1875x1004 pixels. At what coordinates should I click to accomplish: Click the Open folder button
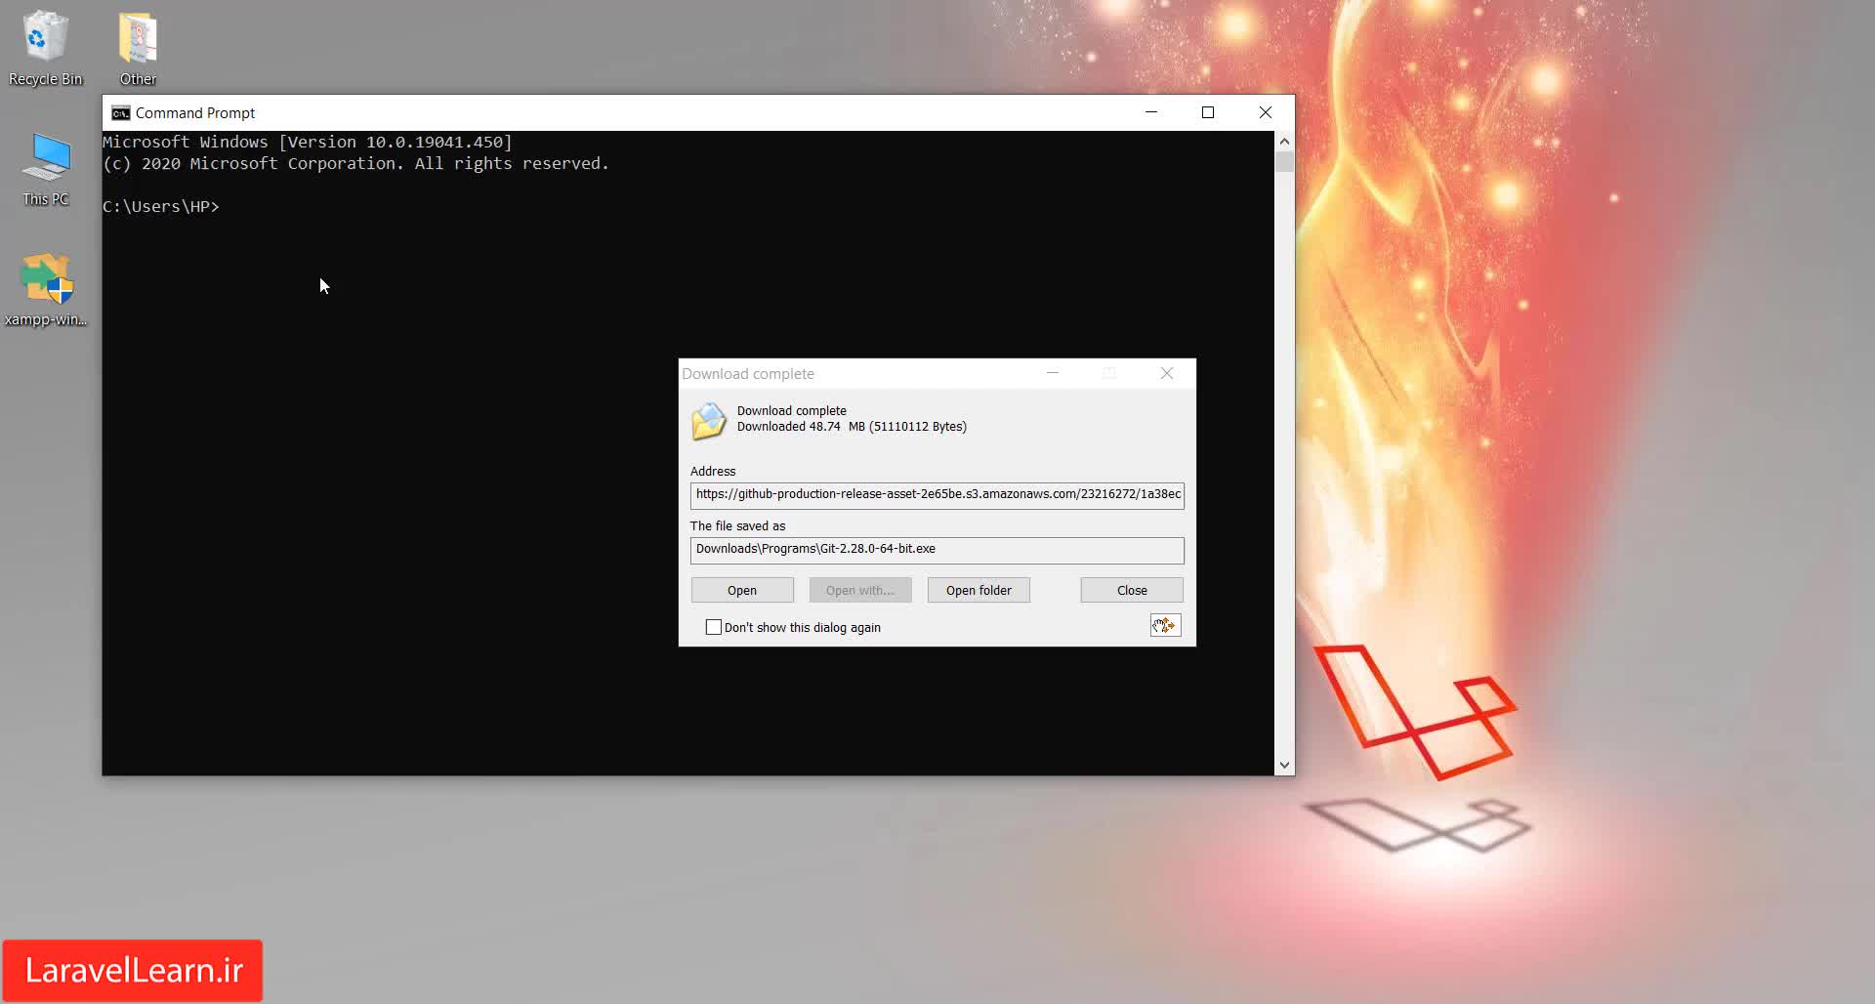[x=979, y=591]
